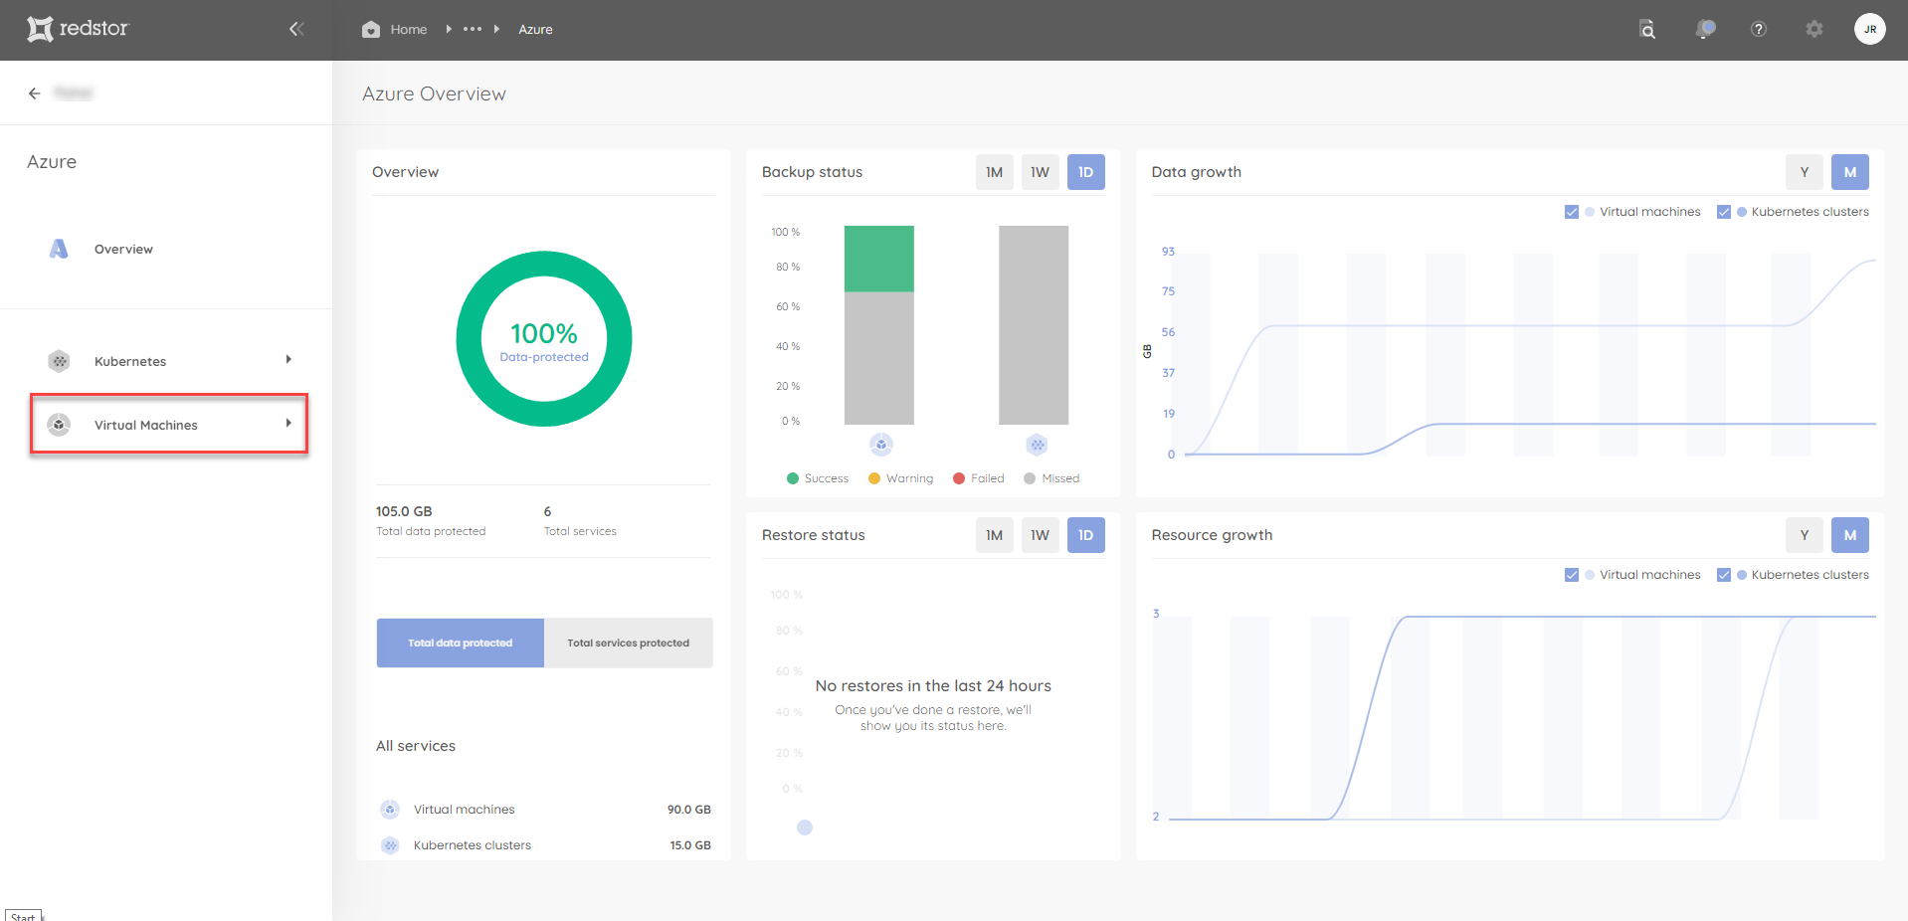Select Overview in the sidebar
This screenshot has width=1908, height=921.
tap(123, 249)
